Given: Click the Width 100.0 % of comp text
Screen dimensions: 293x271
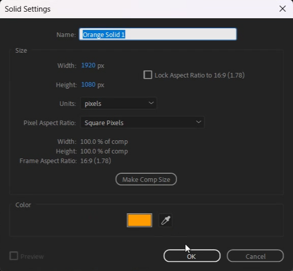Looking at the screenshot, I should (104, 141).
